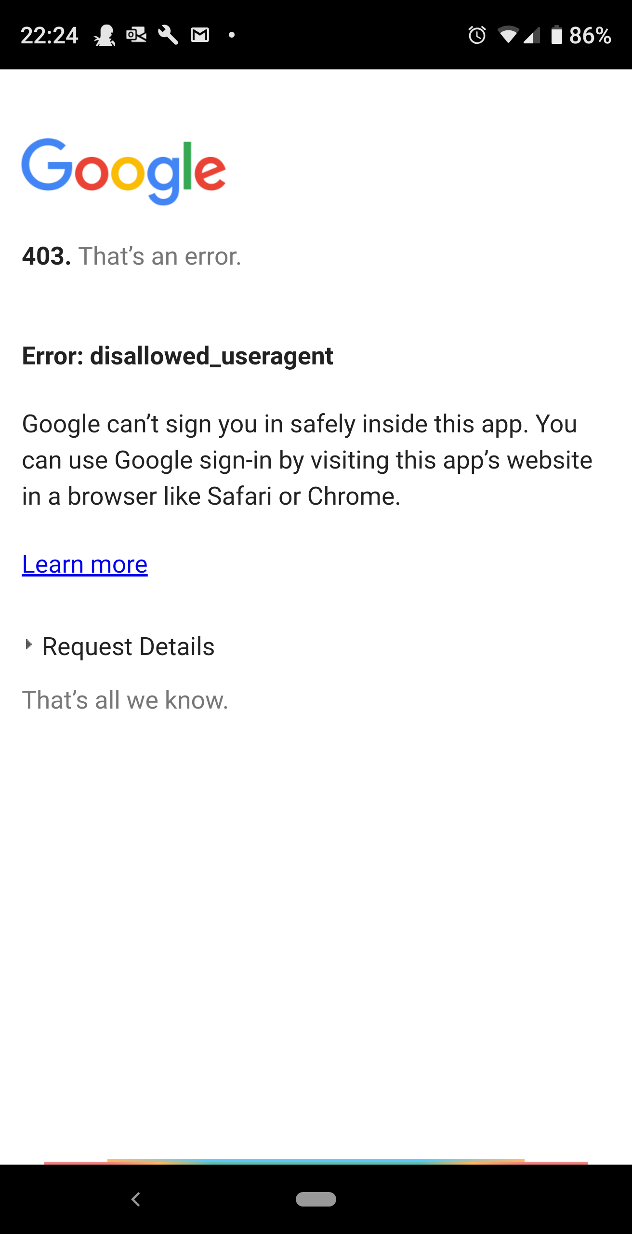This screenshot has width=632, height=1234.
Task: Tap the home pill button
Action: click(x=316, y=1199)
